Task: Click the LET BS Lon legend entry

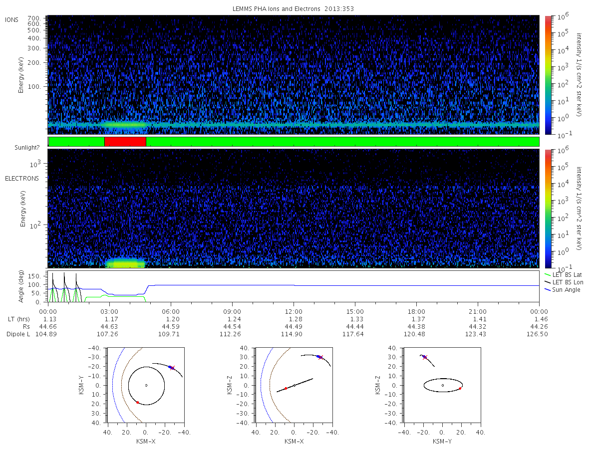Action: coord(567,282)
